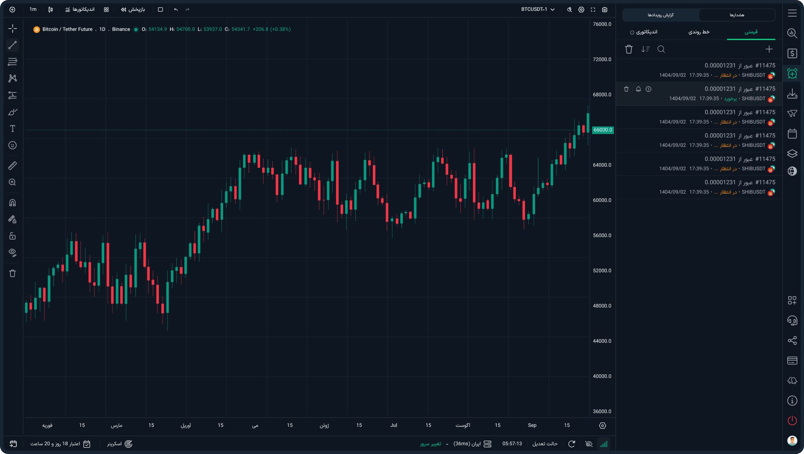Image resolution: width=804 pixels, height=454 pixels.
Task: Open the اندیکاتورها indicators menu
Action: (80, 9)
